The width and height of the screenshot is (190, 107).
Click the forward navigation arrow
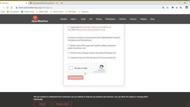(3, 8)
